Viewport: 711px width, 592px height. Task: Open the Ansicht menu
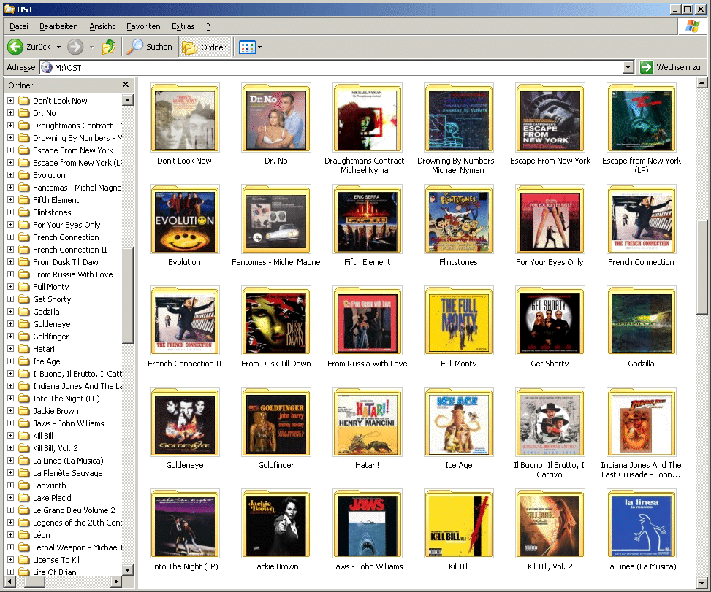point(102,26)
